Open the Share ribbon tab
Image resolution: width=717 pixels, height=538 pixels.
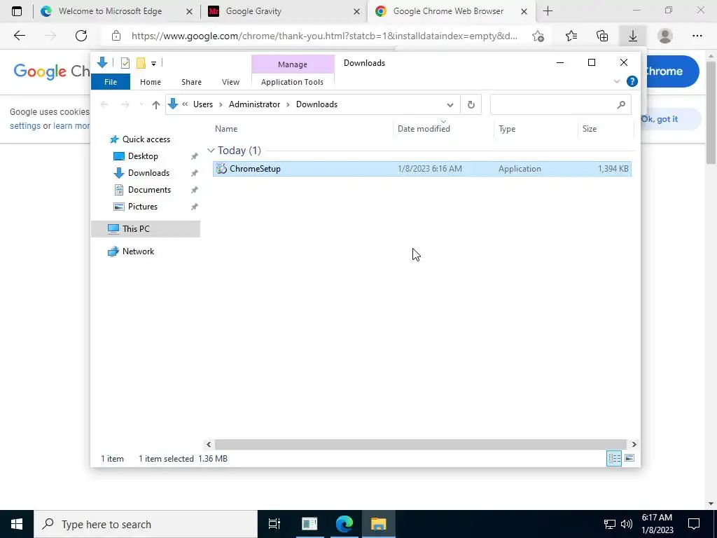tap(191, 82)
